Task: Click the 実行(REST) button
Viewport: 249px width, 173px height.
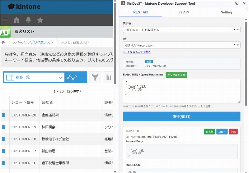Action: (x=181, y=116)
